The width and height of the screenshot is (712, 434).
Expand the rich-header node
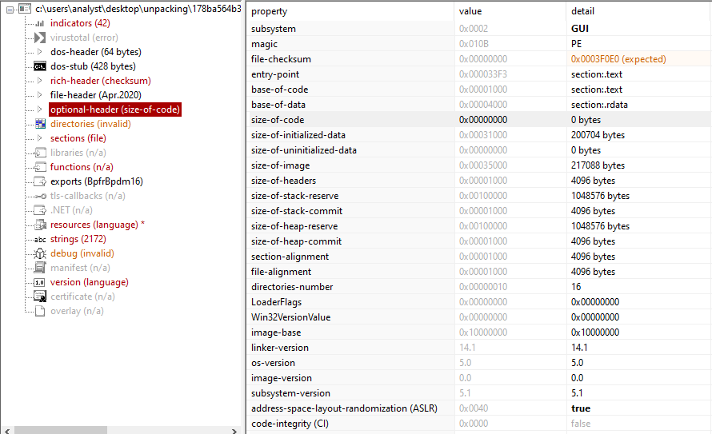[39, 81]
